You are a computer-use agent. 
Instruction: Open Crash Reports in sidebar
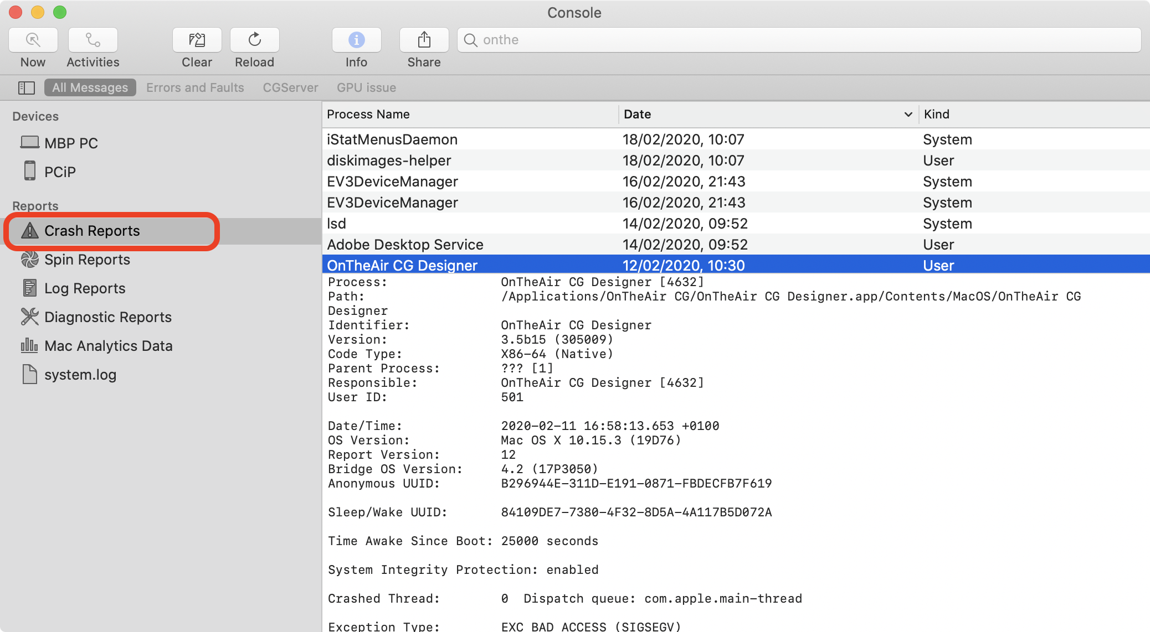coord(161,231)
